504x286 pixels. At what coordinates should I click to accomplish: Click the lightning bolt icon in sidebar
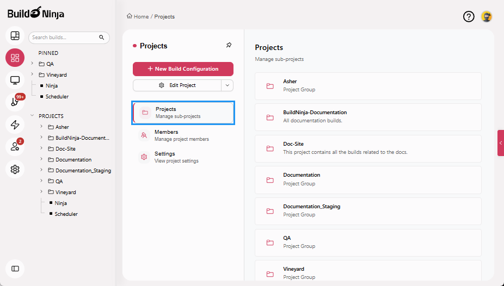point(15,125)
